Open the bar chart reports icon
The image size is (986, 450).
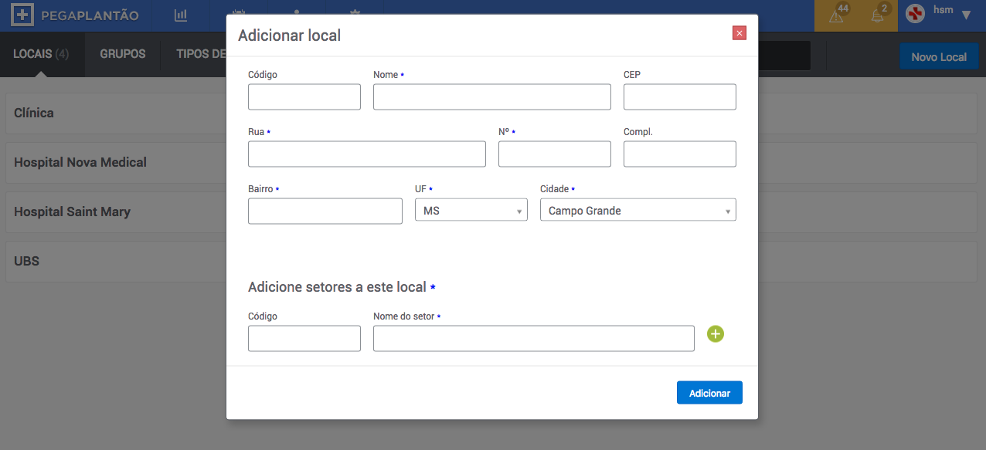[181, 15]
